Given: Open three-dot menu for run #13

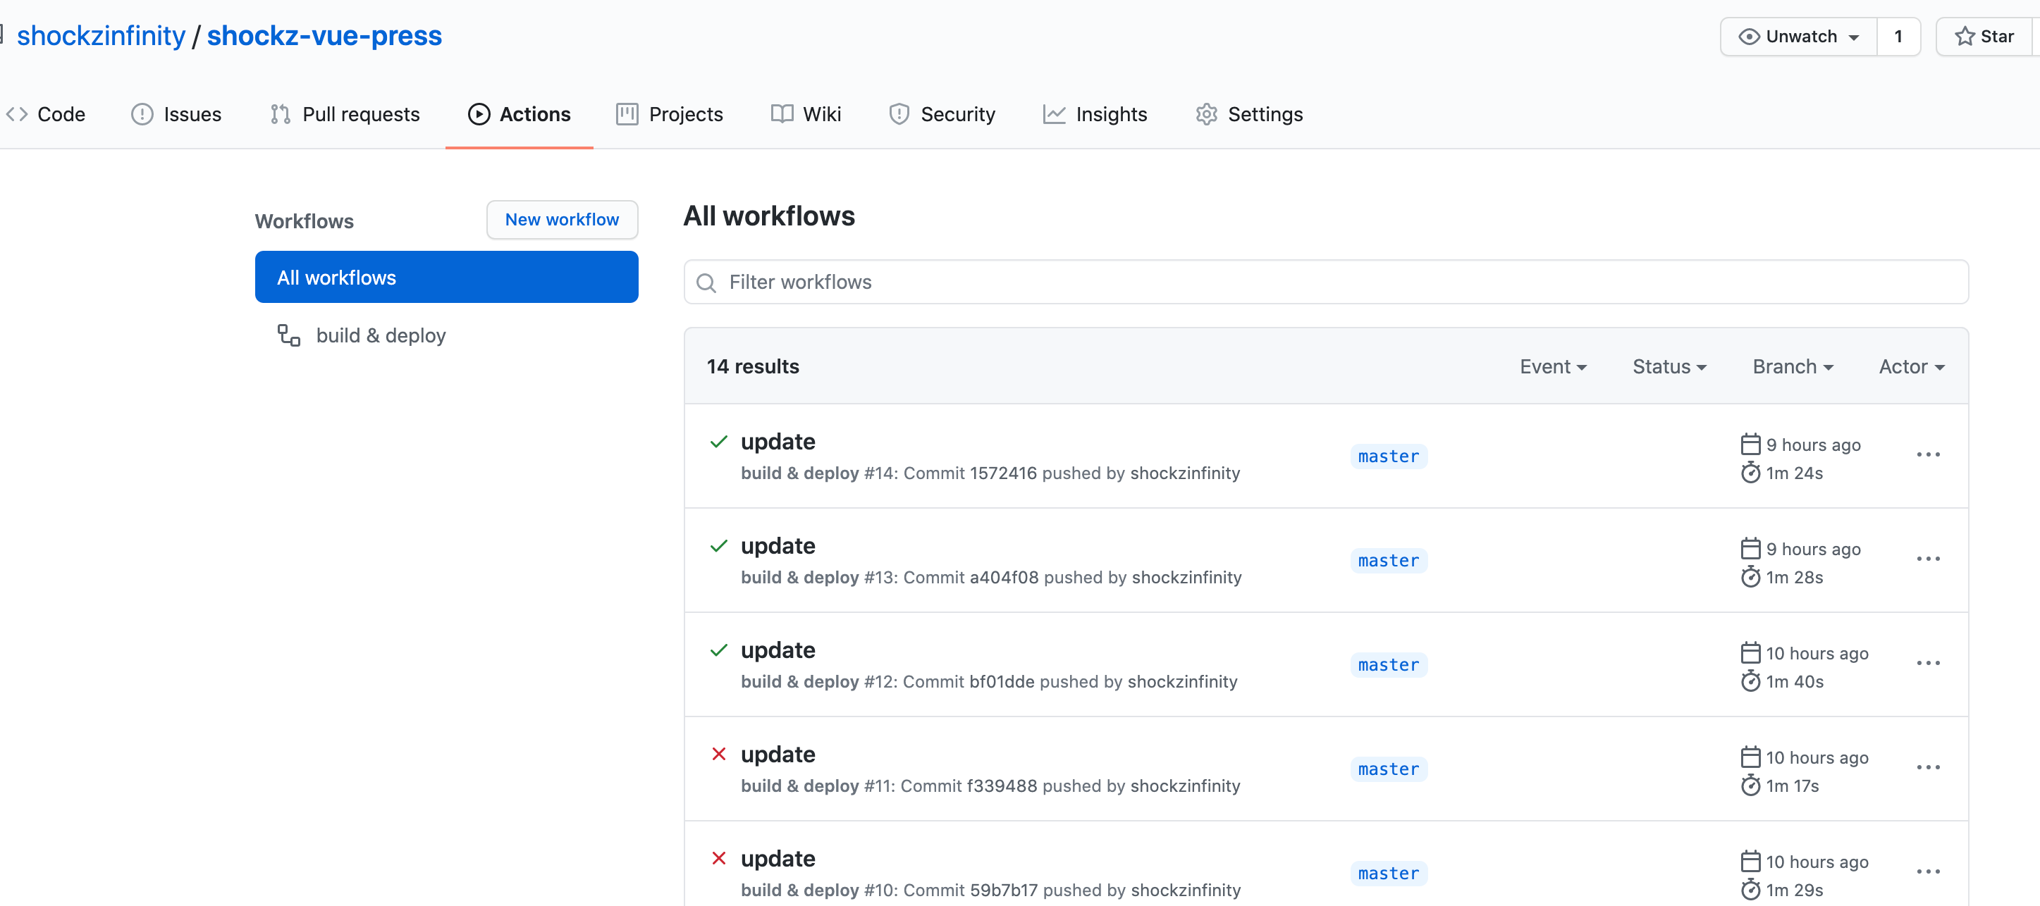Looking at the screenshot, I should (x=1927, y=559).
